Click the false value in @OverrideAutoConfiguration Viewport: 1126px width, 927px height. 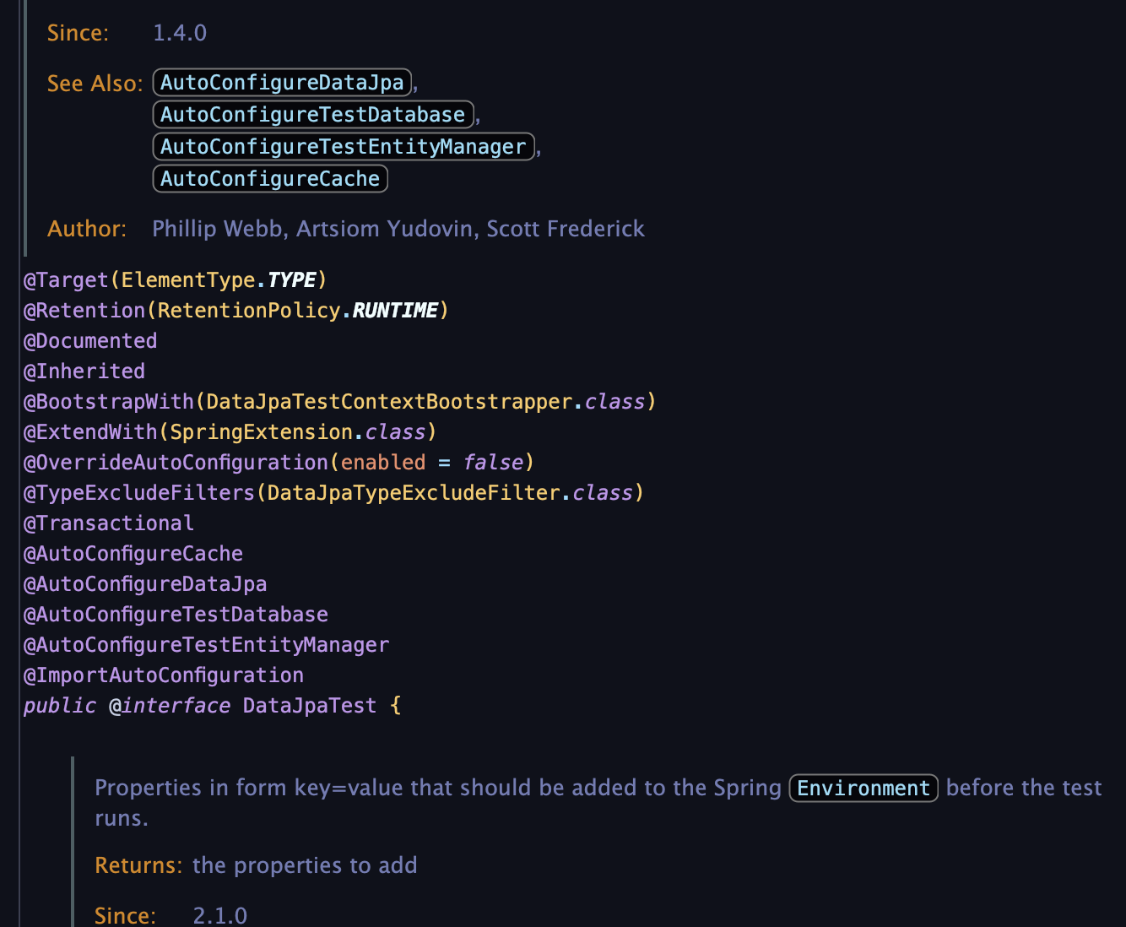pos(493,463)
